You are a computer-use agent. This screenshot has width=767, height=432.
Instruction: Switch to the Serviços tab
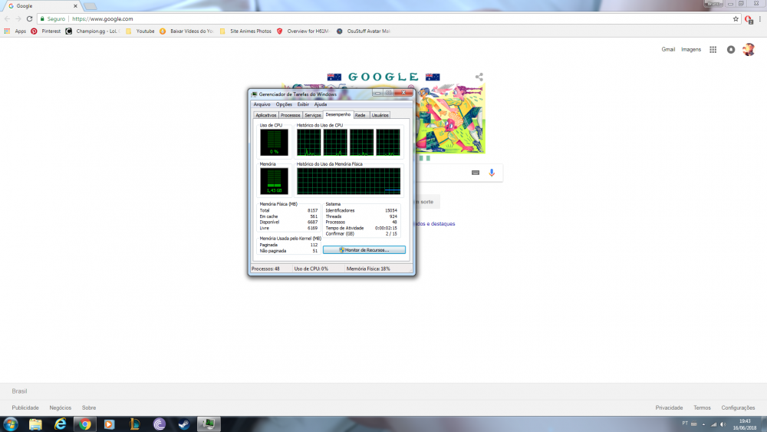[313, 115]
